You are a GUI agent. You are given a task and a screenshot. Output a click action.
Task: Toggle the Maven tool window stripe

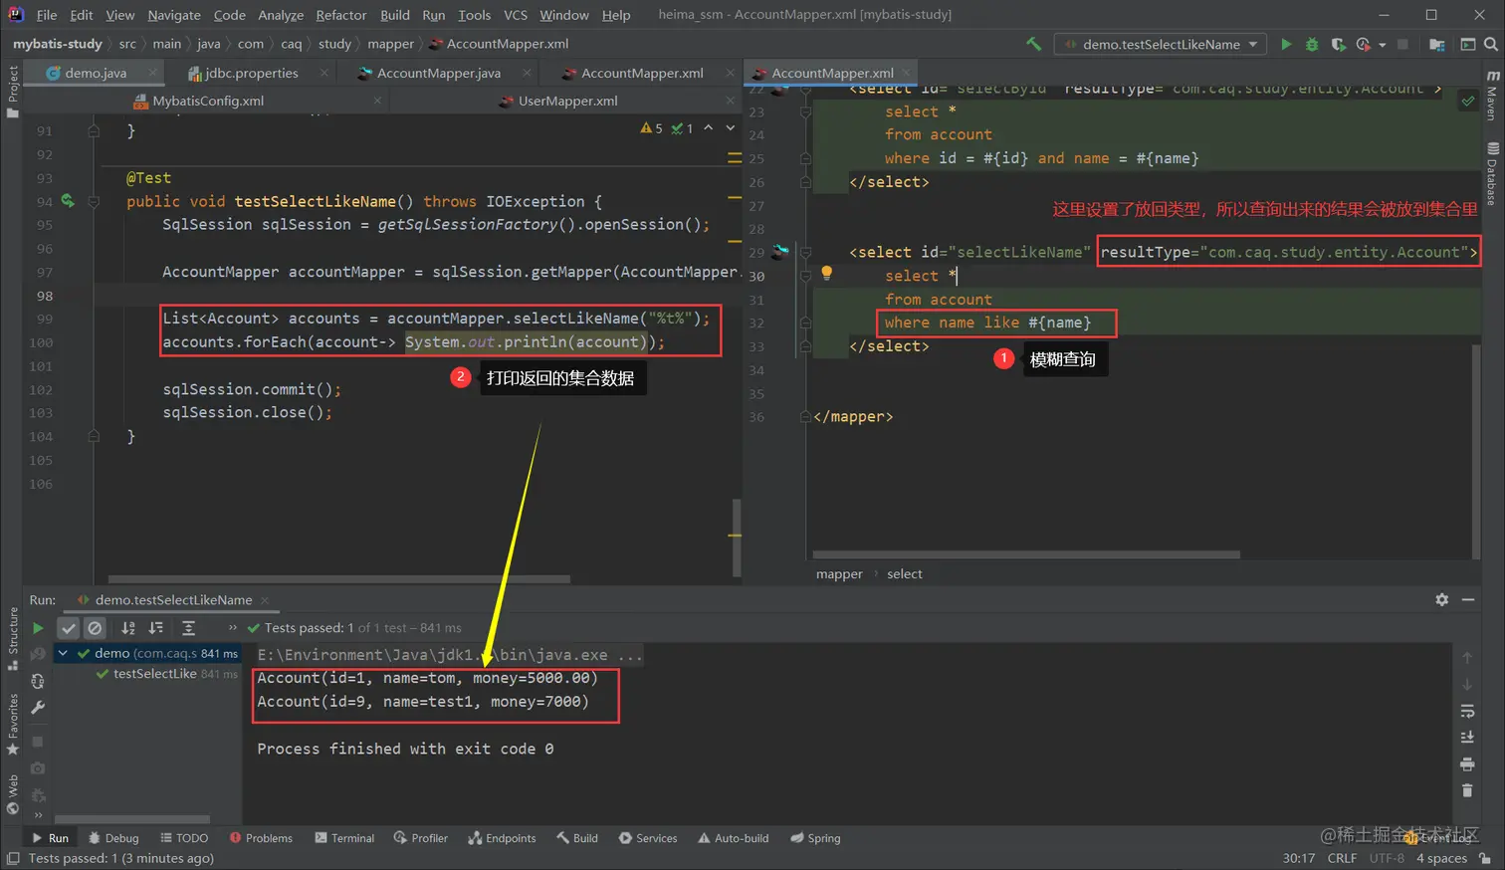1492,96
